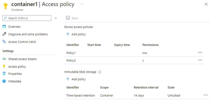Open the Properties bars icon
Viewport: 212px width, 102px height.
coord(4,74)
